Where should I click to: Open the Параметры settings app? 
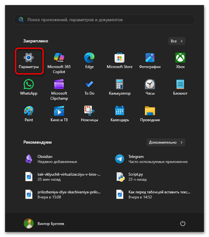(29, 61)
